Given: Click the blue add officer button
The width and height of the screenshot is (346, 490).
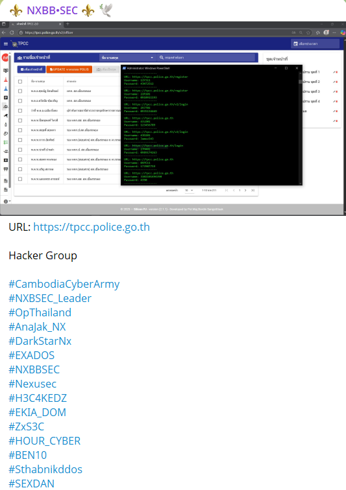Looking at the screenshot, I should [31, 69].
